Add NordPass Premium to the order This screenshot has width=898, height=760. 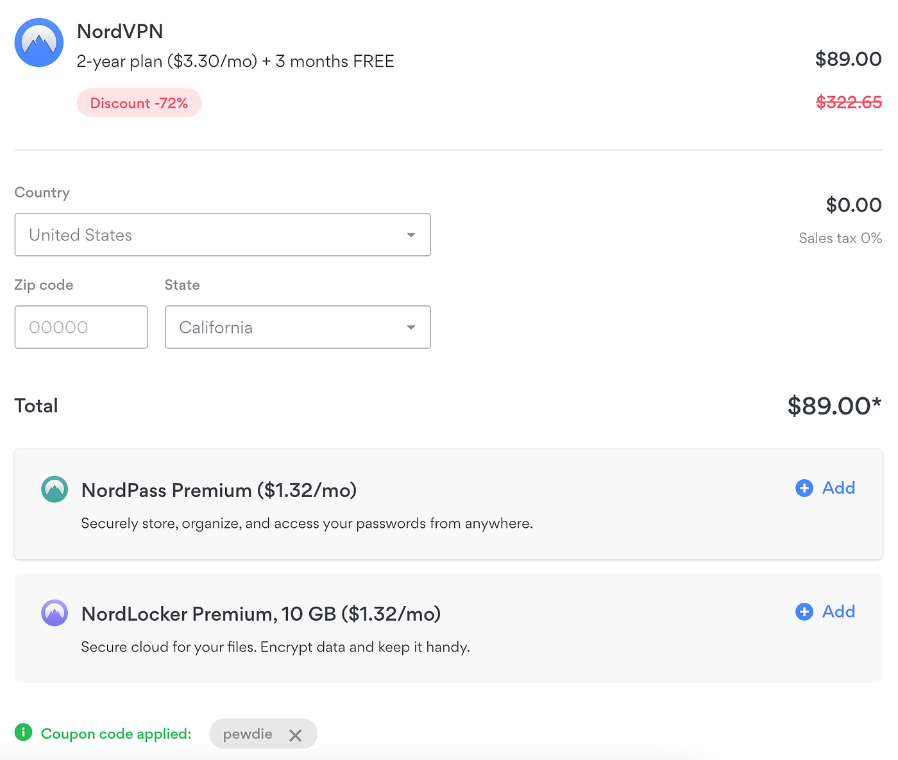(x=838, y=488)
